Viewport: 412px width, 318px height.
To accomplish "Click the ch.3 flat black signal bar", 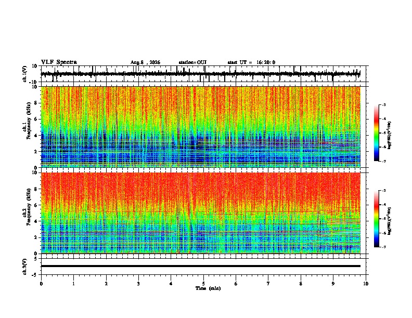I will tap(200, 266).
